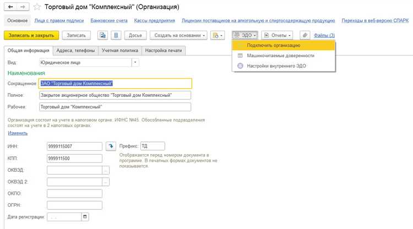The width and height of the screenshot is (413, 229).
Task: Open Лица с правом подписи link
Action: (x=59, y=20)
